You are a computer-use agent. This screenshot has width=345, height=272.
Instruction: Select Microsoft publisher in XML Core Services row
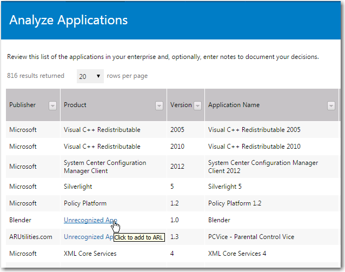coord(23,253)
